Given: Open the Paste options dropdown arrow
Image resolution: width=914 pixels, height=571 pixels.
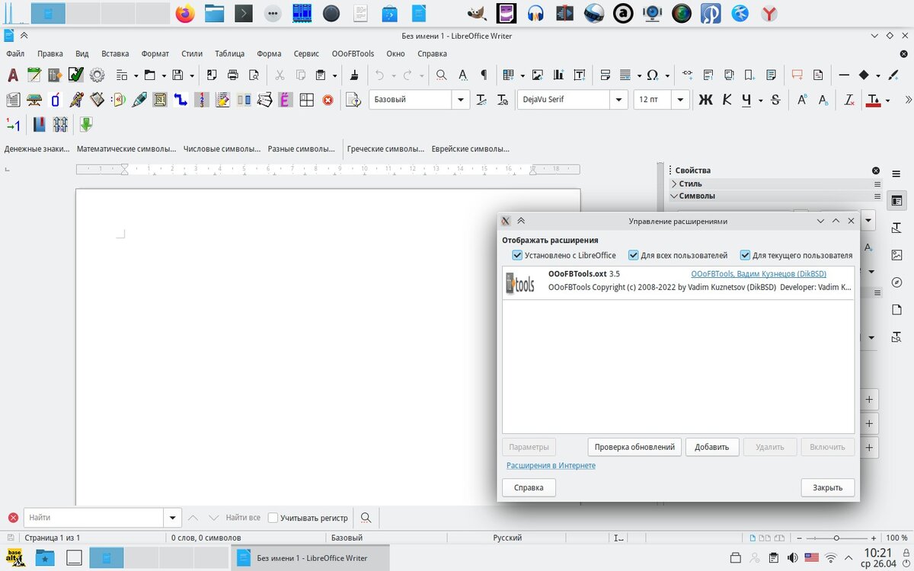Looking at the screenshot, I should tap(335, 75).
